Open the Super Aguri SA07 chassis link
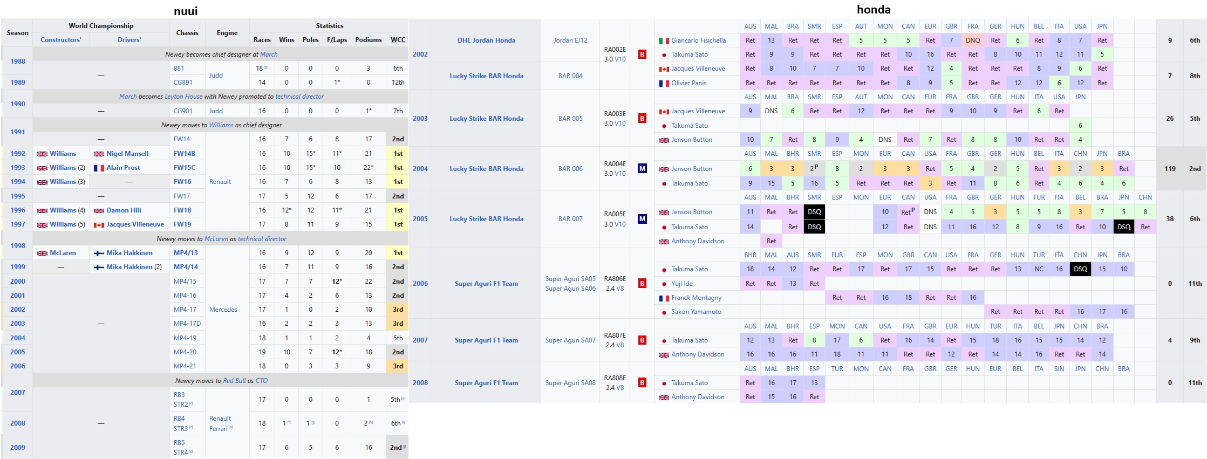The image size is (1207, 459). point(570,340)
